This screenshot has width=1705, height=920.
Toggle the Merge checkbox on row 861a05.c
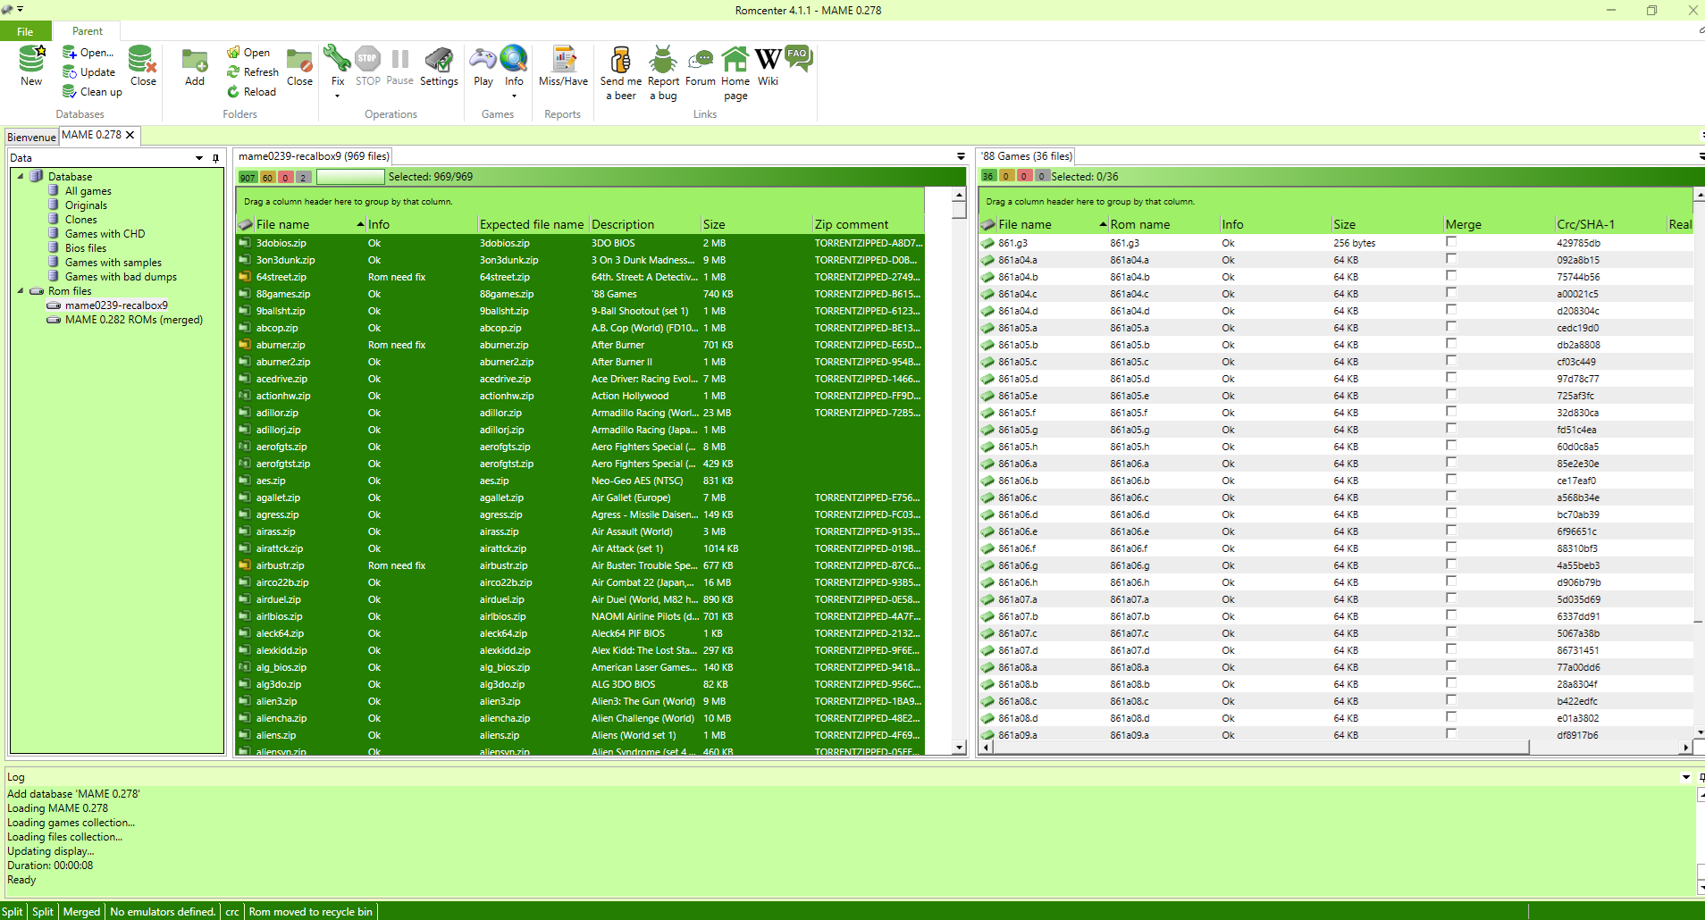click(1450, 362)
